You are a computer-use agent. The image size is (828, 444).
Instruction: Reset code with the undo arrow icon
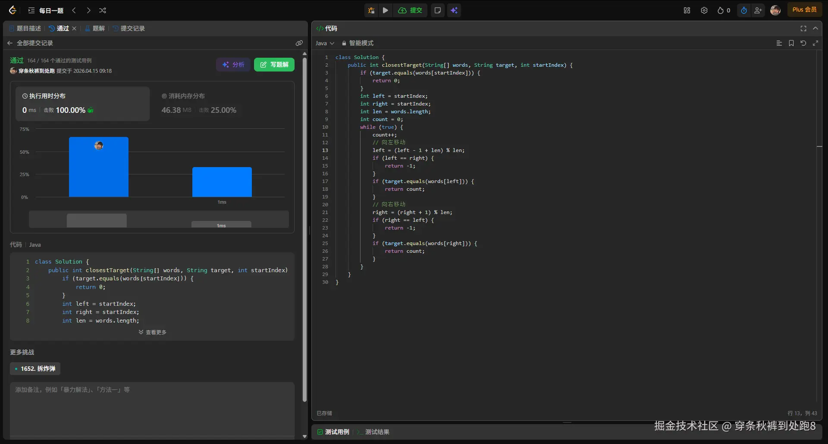(803, 43)
